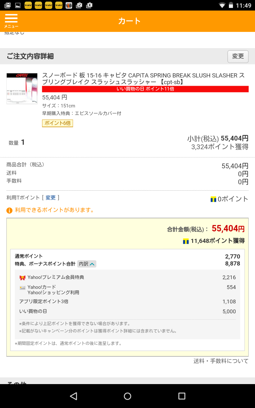Tap the orange info icon beside usable points
255x408 pixels.
tap(10, 210)
